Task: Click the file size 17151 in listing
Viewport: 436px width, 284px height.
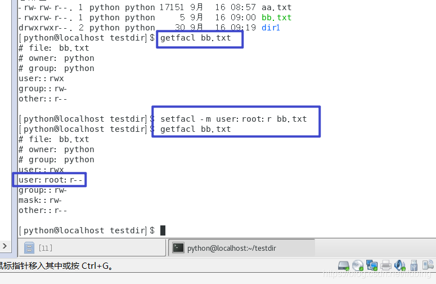Action: [172, 7]
